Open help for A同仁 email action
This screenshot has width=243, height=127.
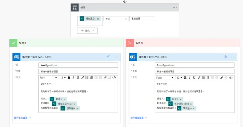tap(109, 57)
